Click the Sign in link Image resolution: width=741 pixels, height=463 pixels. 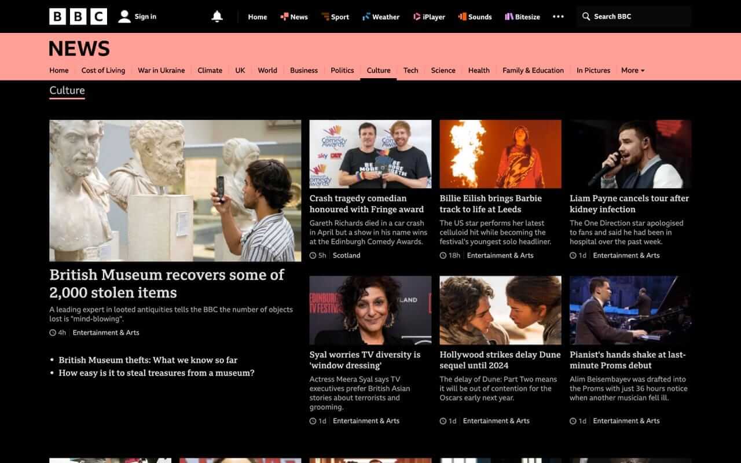point(145,16)
